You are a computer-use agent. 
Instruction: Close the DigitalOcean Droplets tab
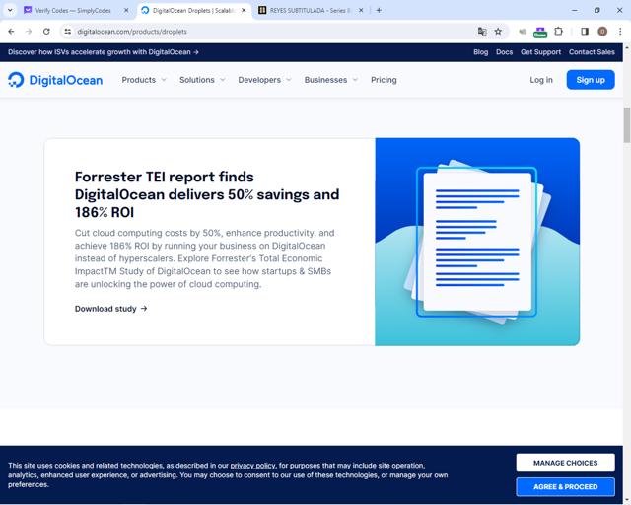tap(244, 10)
